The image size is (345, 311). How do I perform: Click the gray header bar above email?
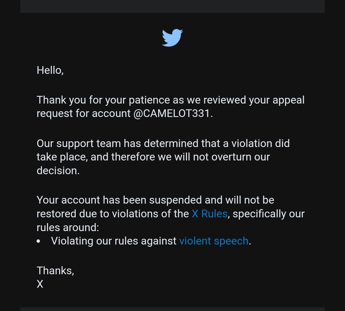tap(172, 6)
